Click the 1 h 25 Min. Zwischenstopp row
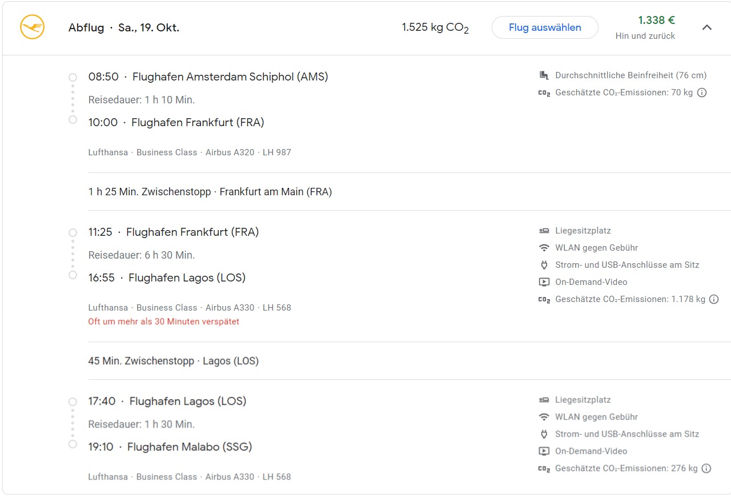Image resolution: width=731 pixels, height=499 pixels. (210, 192)
